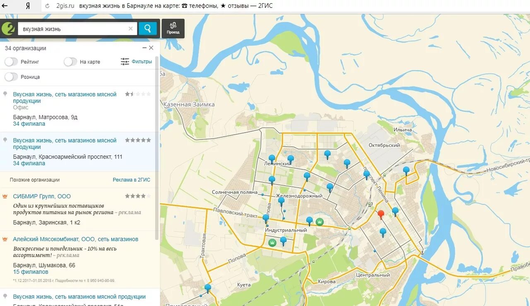Click the four-star rating of СИБМИР Групп

138,196
